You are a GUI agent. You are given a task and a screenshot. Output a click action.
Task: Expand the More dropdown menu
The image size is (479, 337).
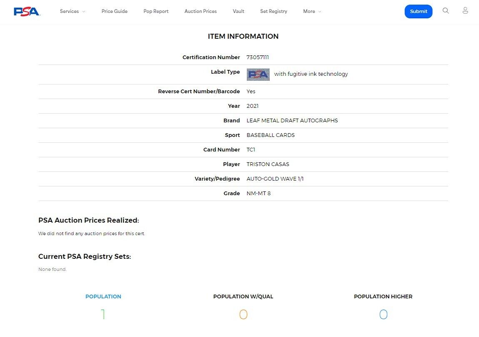click(312, 11)
